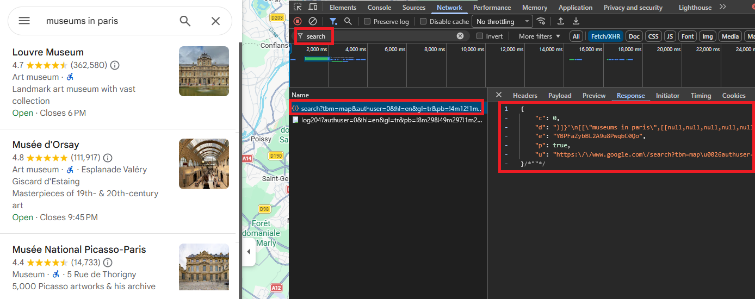The image size is (755, 299).
Task: Open the Google Maps hamburger menu
Action: tap(24, 21)
